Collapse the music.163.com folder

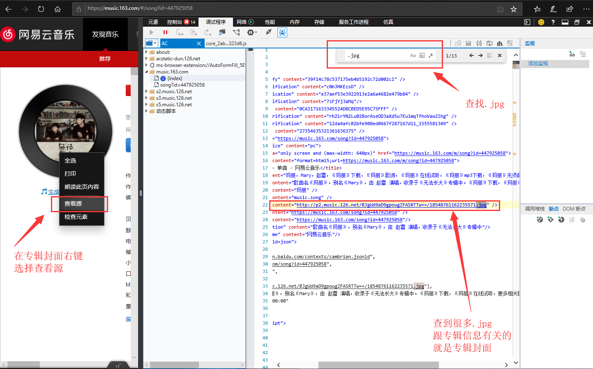[x=146, y=72]
